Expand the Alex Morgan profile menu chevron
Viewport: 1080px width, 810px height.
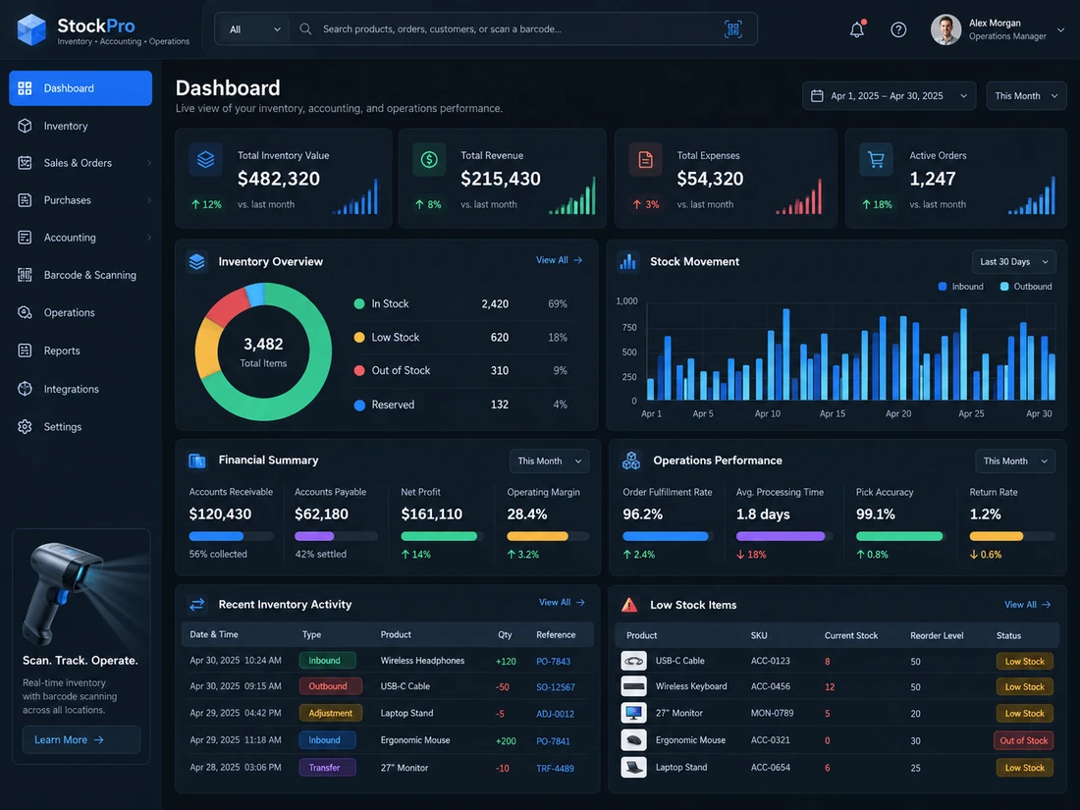(1060, 29)
